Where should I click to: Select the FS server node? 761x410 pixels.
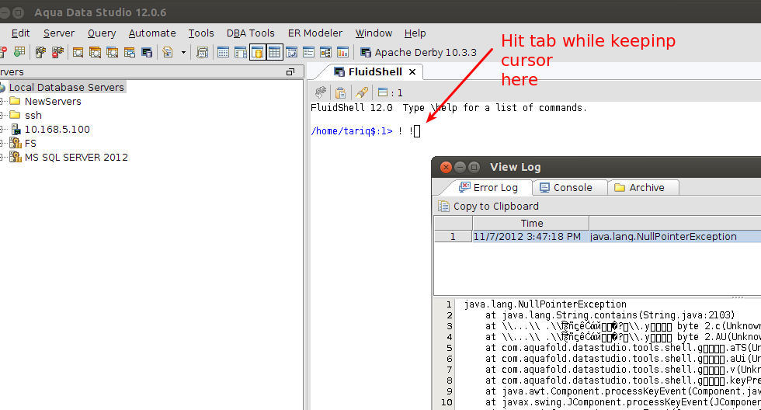point(30,144)
